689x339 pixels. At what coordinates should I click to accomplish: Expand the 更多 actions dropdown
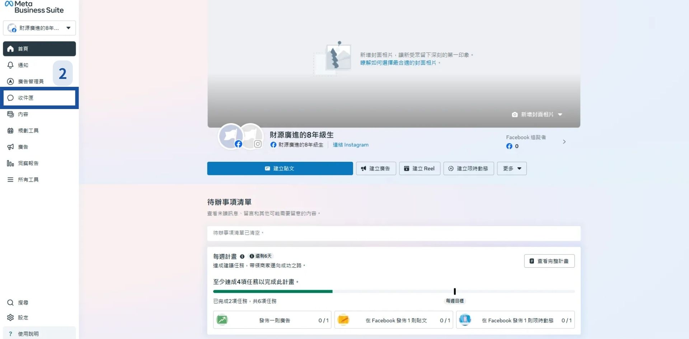tap(511, 168)
